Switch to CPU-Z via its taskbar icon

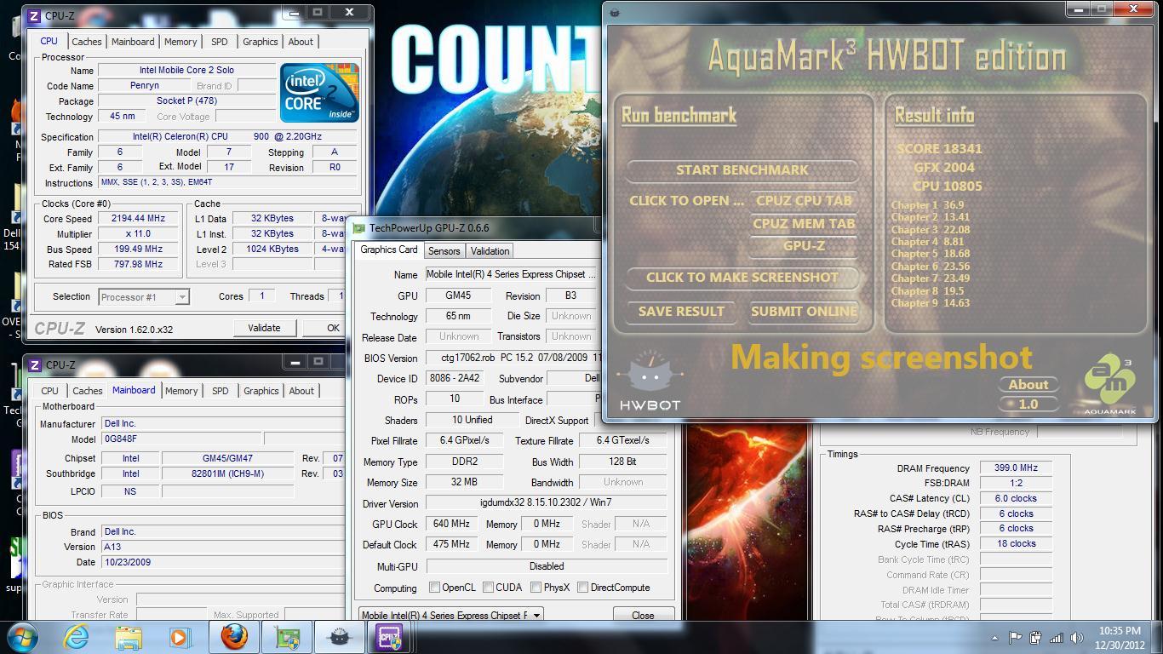click(x=390, y=637)
